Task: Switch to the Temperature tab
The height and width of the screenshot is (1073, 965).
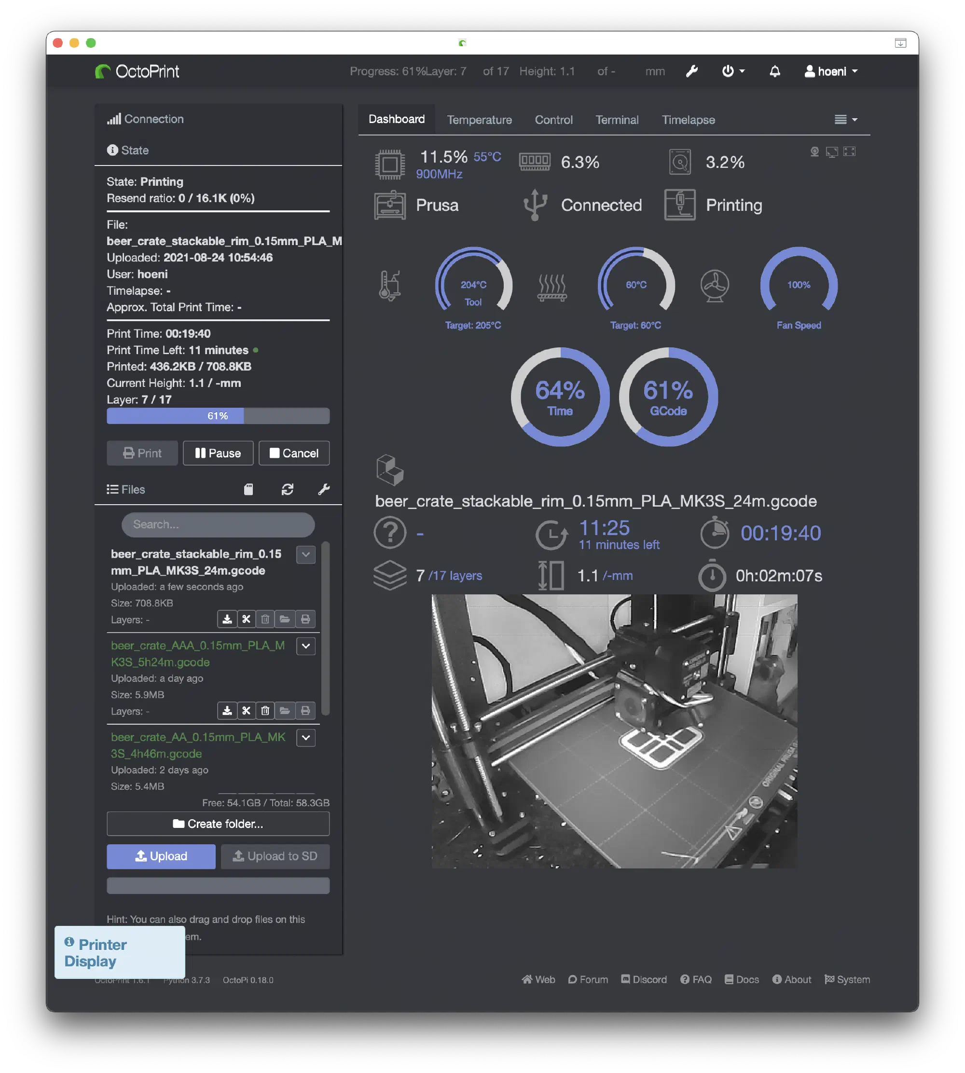Action: coord(479,120)
